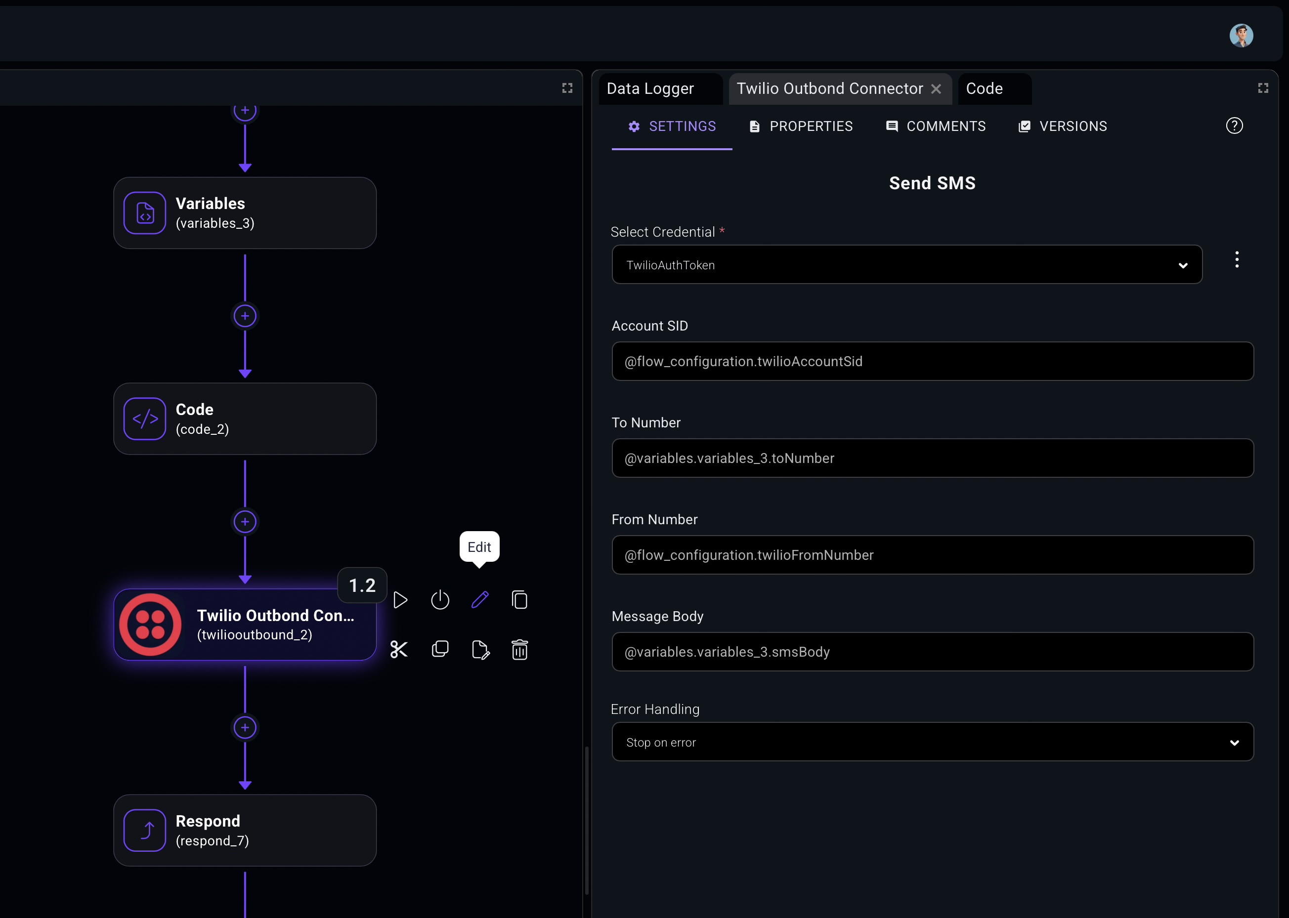1289x918 pixels.
Task: Delete the node with trash icon
Action: (519, 650)
